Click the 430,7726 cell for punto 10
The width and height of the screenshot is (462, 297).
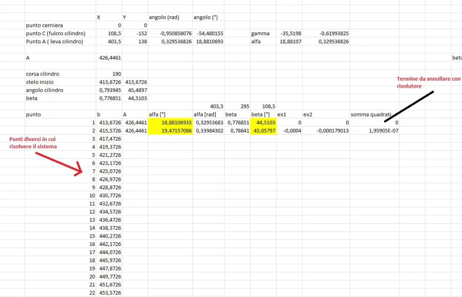click(x=110, y=195)
